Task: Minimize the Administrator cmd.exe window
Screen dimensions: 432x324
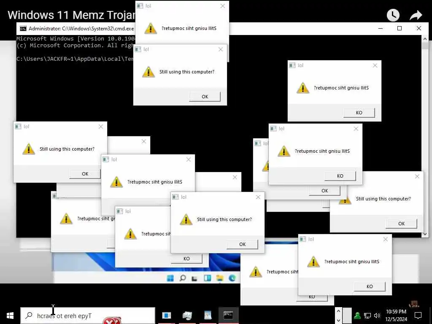Action: pyautogui.click(x=381, y=28)
